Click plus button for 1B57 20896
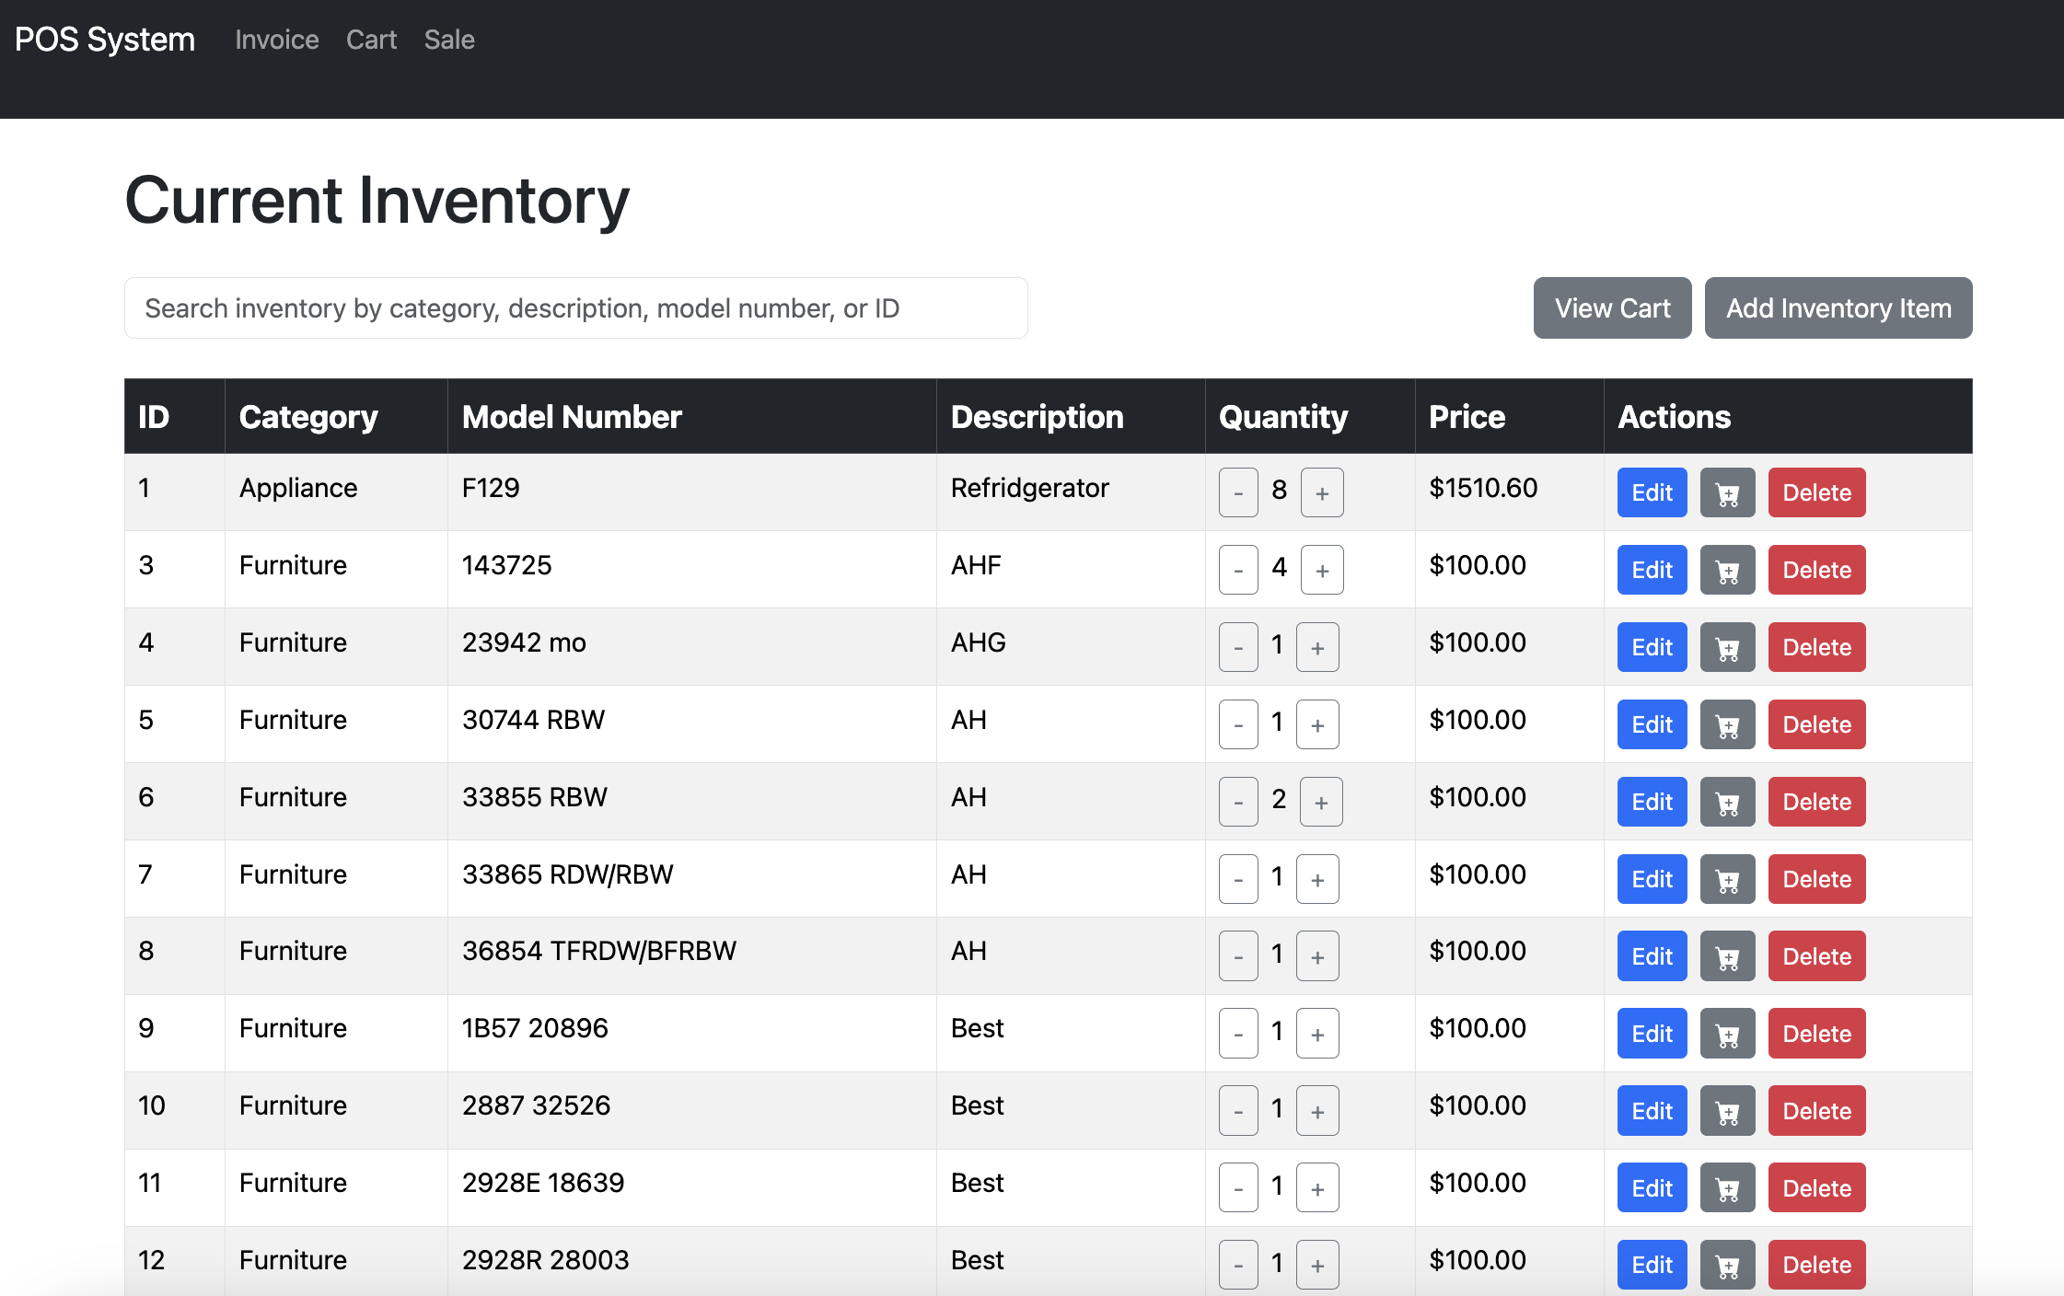The width and height of the screenshot is (2064, 1296). pyautogui.click(x=1317, y=1034)
